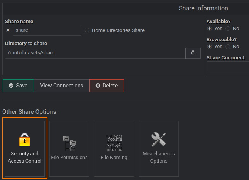Open the File Naming icon

[114, 143]
